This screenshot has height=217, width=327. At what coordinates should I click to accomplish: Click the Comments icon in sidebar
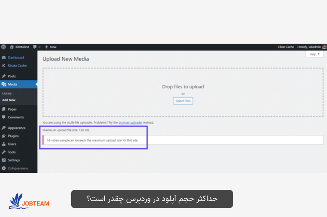tap(4, 117)
